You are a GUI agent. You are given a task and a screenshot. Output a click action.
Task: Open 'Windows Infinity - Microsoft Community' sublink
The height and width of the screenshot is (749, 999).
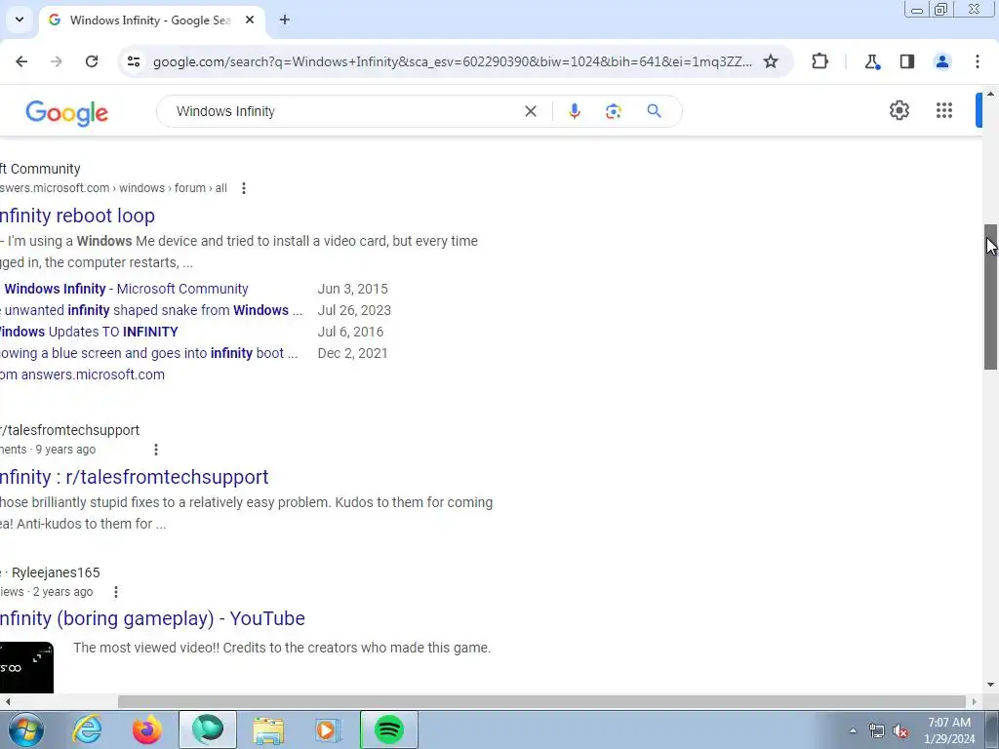pos(124,289)
